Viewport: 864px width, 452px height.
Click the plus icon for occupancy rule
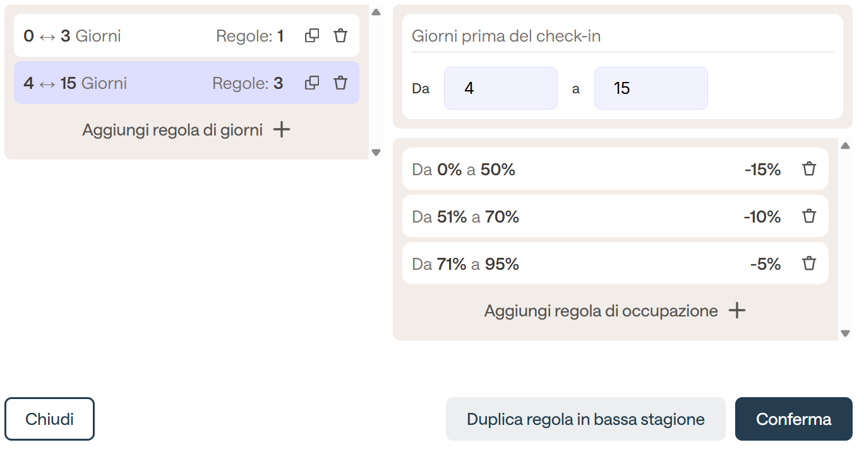point(737,311)
